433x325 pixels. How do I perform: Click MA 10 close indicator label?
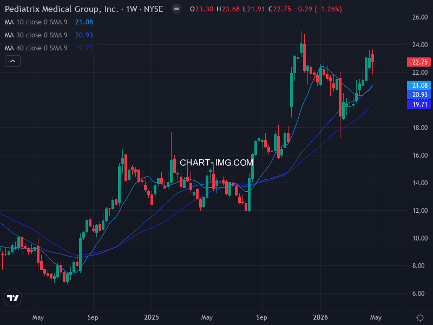pos(36,22)
